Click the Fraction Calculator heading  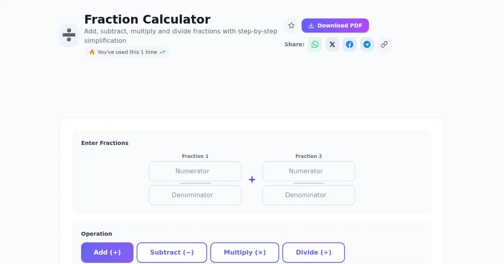tap(147, 19)
